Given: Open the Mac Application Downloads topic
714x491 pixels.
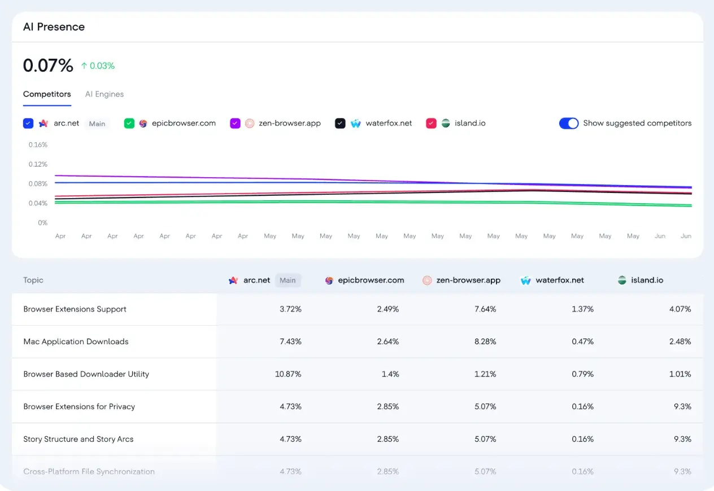Looking at the screenshot, I should coord(76,341).
